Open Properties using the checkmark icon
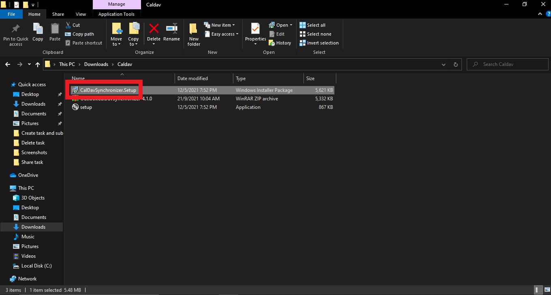 pyautogui.click(x=255, y=29)
